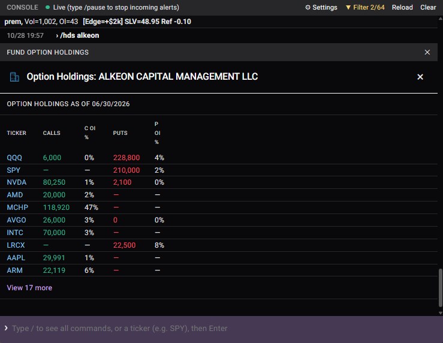Open the AVGO ticker link
The image size is (443, 343).
tap(16, 220)
